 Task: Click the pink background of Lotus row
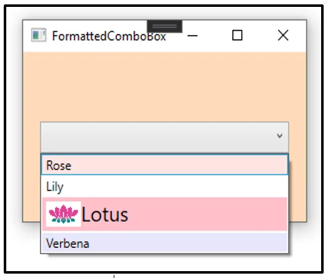(x=207, y=214)
